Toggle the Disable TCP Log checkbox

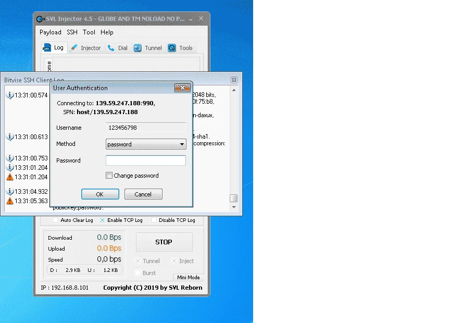(x=154, y=220)
